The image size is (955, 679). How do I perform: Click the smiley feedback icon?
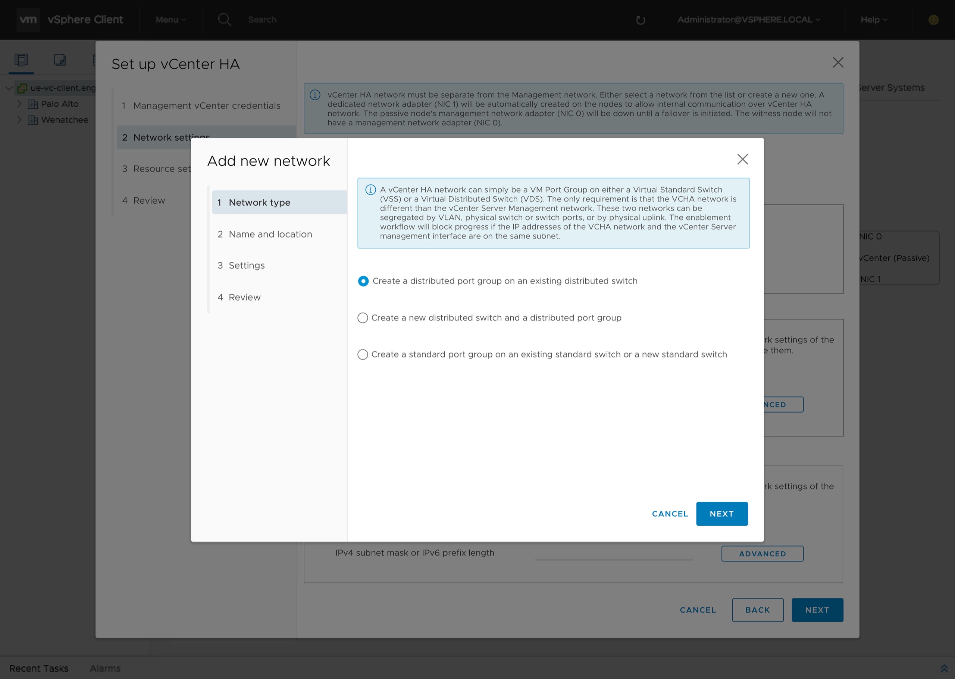(x=933, y=20)
